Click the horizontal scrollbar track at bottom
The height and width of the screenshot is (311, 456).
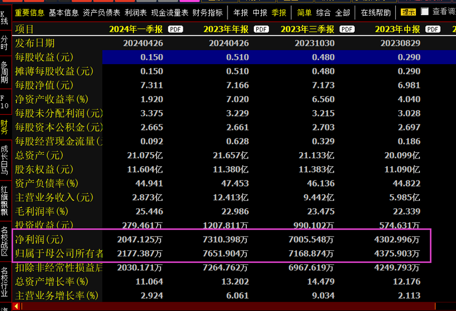[228, 306]
